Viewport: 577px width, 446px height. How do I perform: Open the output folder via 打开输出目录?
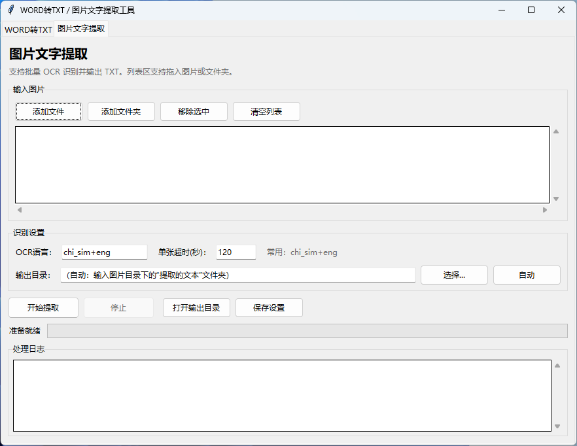pos(196,307)
